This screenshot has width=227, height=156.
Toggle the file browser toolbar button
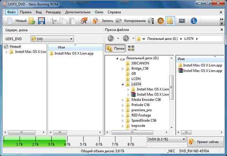pyautogui.click(x=170, y=20)
